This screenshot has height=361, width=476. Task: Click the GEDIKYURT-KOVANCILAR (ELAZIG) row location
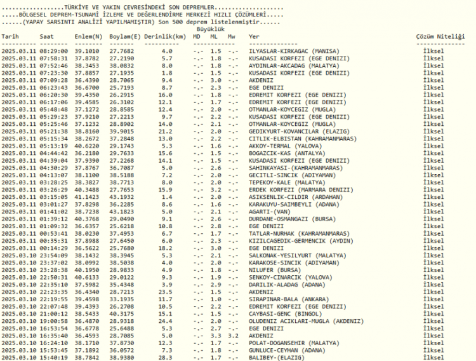pyautogui.click(x=299, y=131)
